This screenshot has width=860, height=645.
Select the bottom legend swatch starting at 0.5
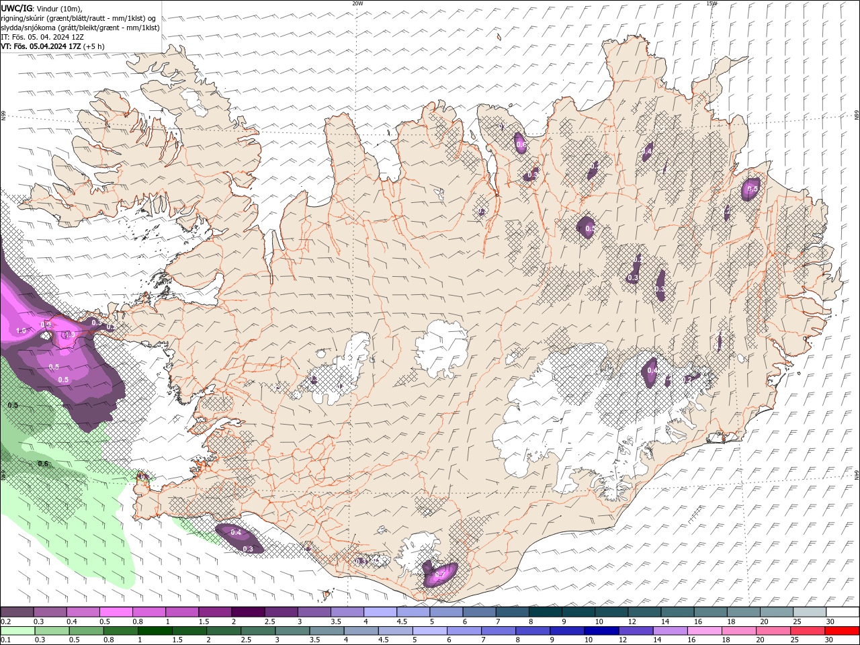click(87, 631)
